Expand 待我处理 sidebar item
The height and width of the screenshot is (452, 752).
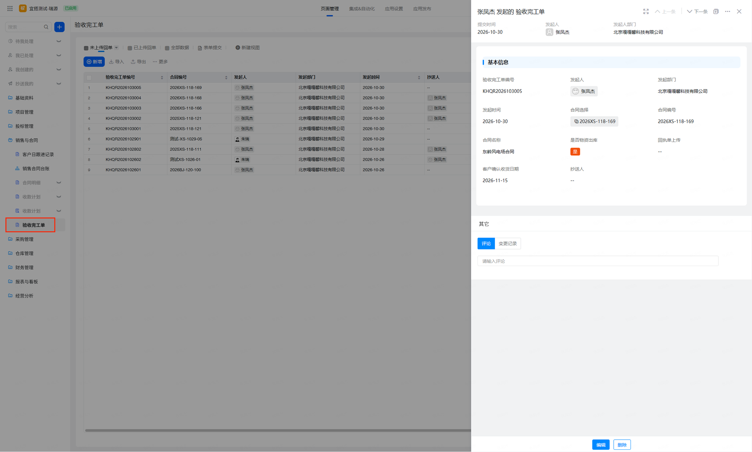[x=59, y=41]
